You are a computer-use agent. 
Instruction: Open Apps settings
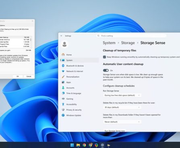coord(80,82)
